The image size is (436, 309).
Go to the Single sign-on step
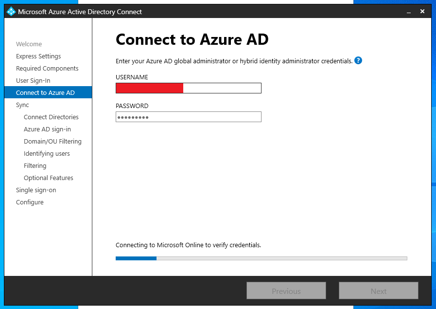tap(36, 190)
